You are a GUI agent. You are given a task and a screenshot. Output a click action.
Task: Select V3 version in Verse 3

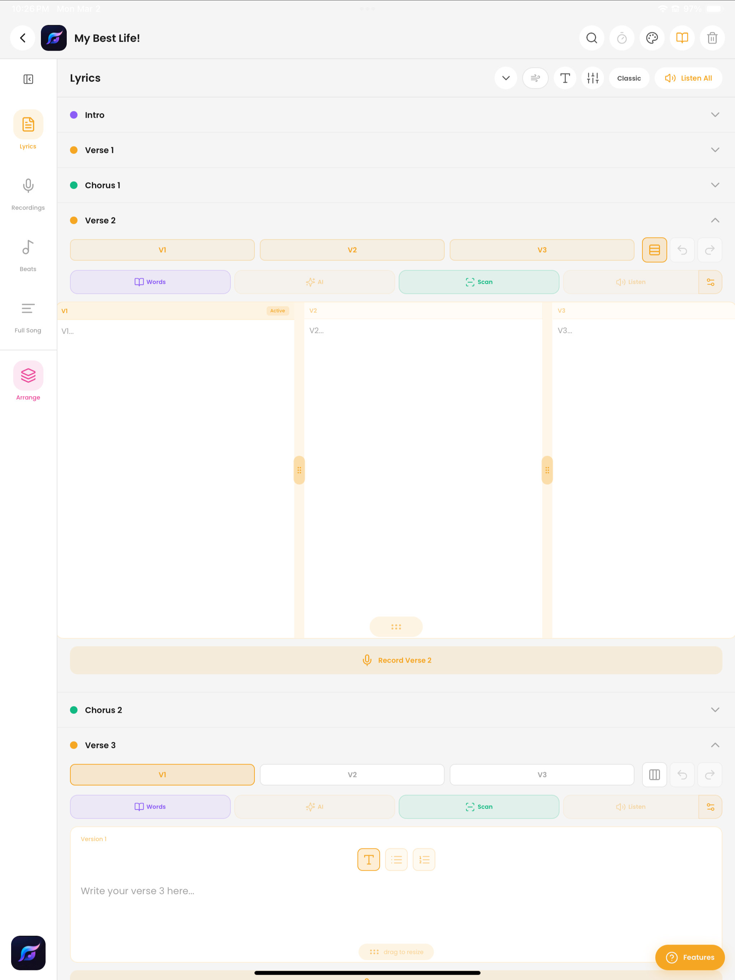[542, 774]
